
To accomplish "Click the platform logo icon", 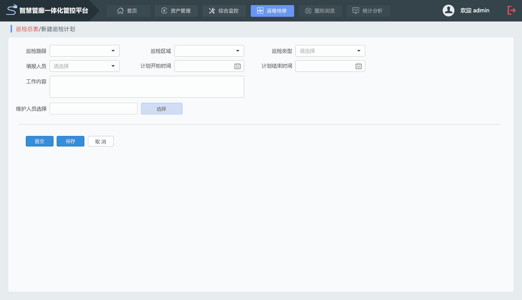I will [x=12, y=10].
